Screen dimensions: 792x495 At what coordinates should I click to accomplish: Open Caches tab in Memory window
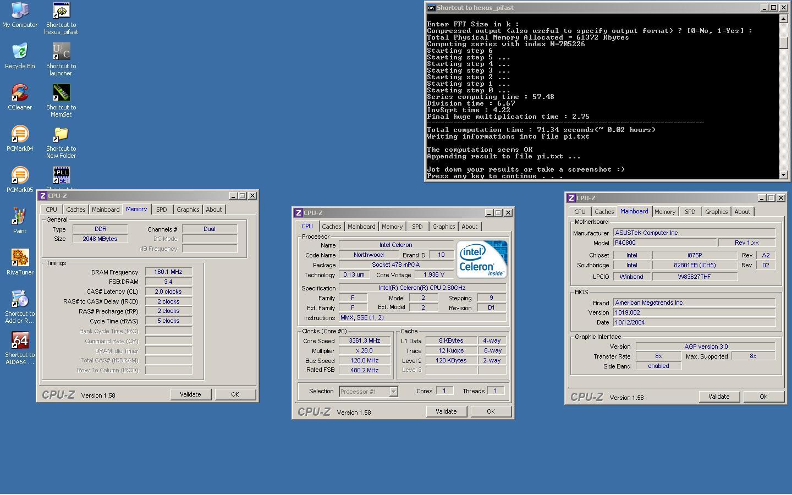[x=76, y=210]
